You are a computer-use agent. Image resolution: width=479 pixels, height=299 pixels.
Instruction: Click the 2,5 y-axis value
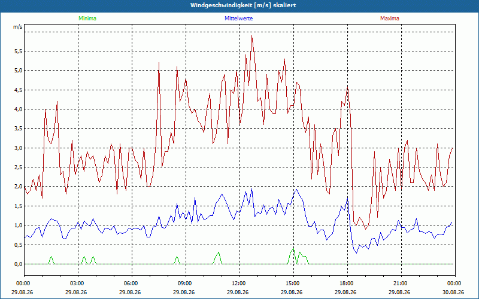(x=19, y=167)
